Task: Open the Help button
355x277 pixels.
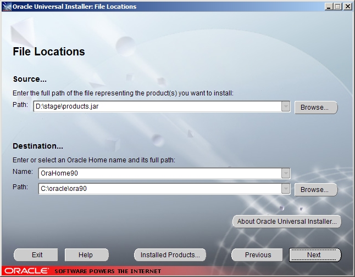Action: (x=87, y=255)
